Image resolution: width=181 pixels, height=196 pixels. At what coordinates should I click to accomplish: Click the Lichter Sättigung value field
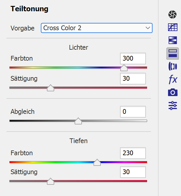pos(133,79)
